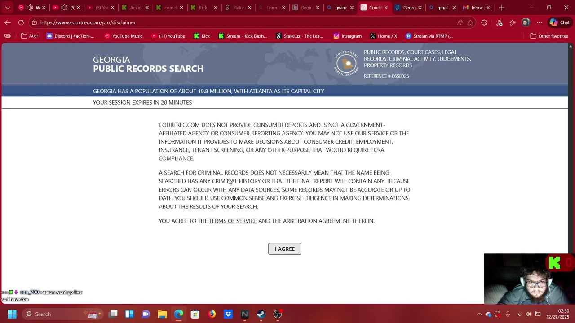Image resolution: width=575 pixels, height=323 pixels.
Task: Click the URL address bar
Action: point(243,22)
